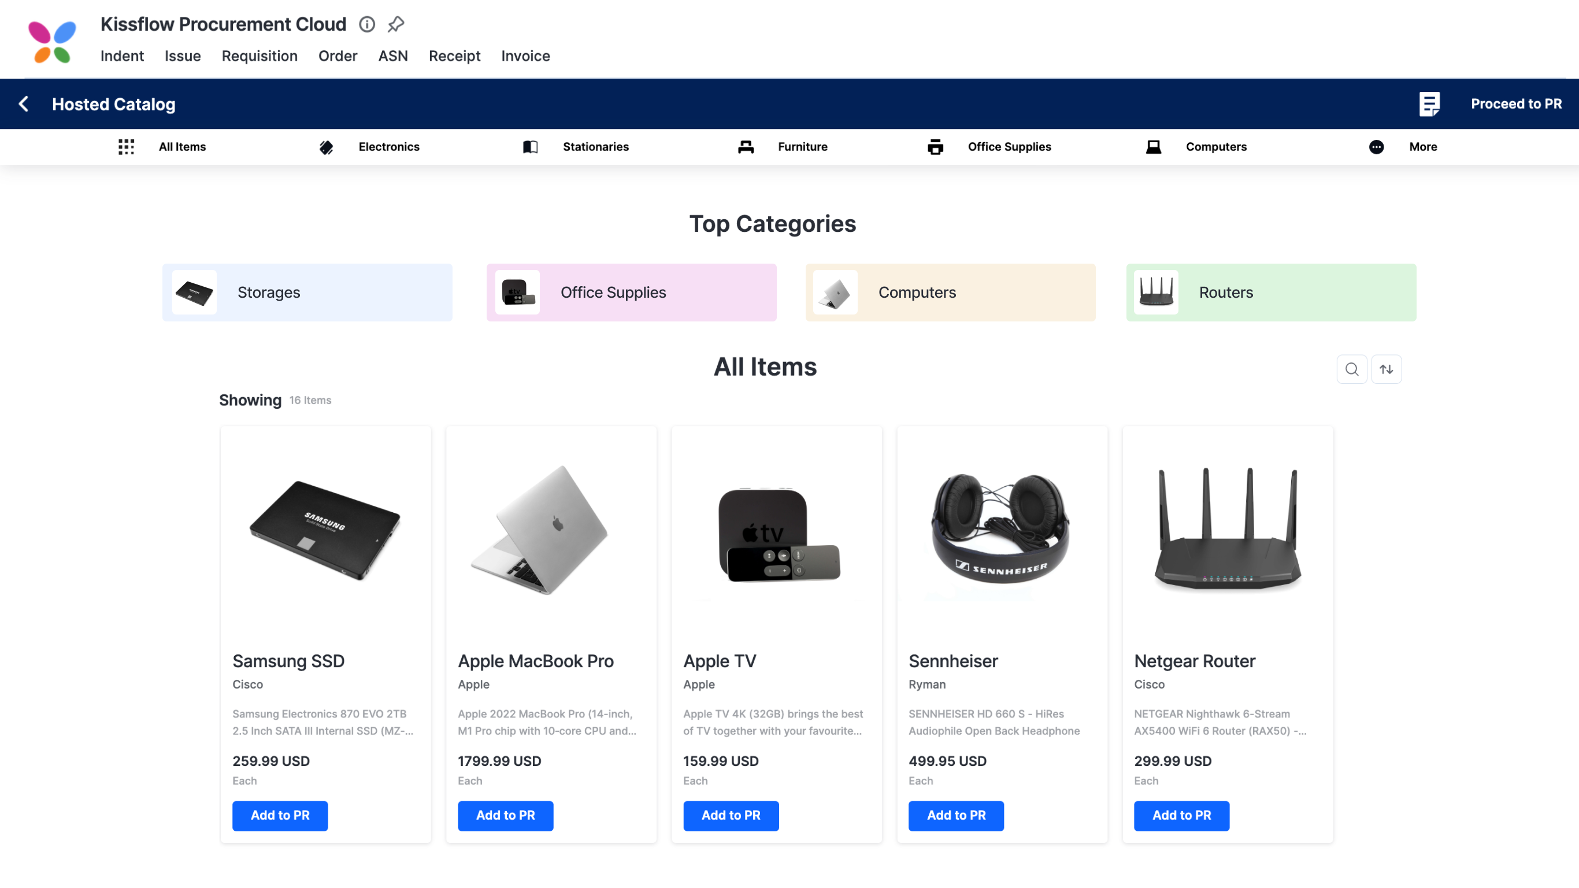Open the Issue menu
1579x888 pixels.
(183, 56)
